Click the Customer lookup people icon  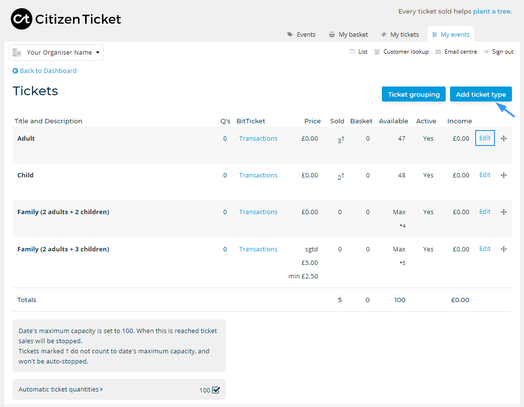tap(377, 51)
